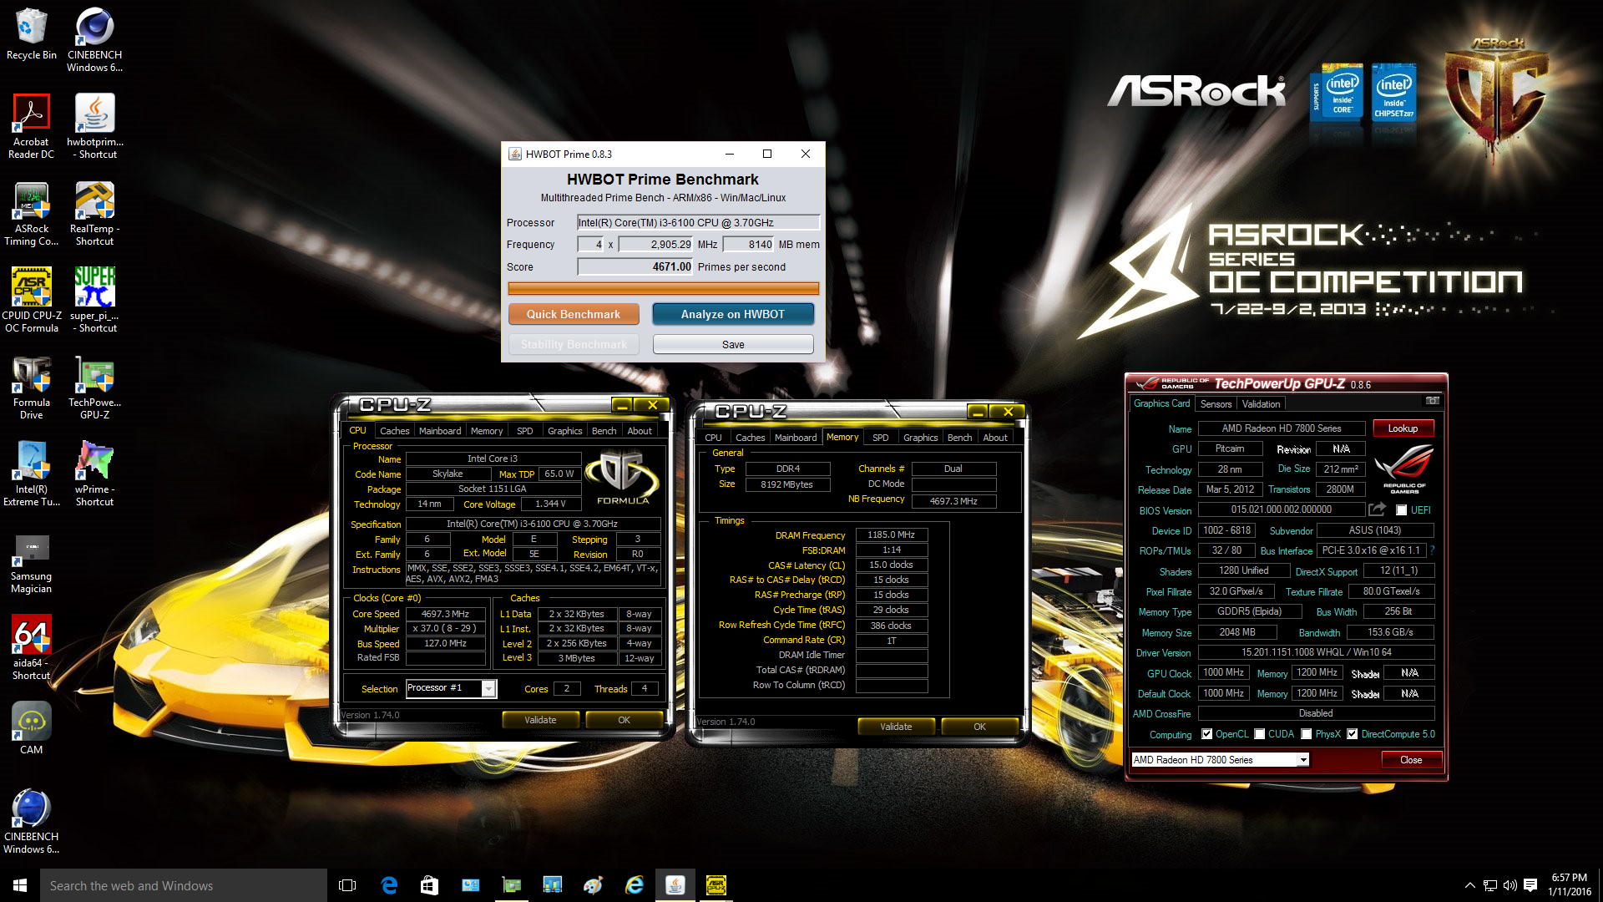Switch to Mainboard tab in left CPU-Z

pyautogui.click(x=440, y=431)
